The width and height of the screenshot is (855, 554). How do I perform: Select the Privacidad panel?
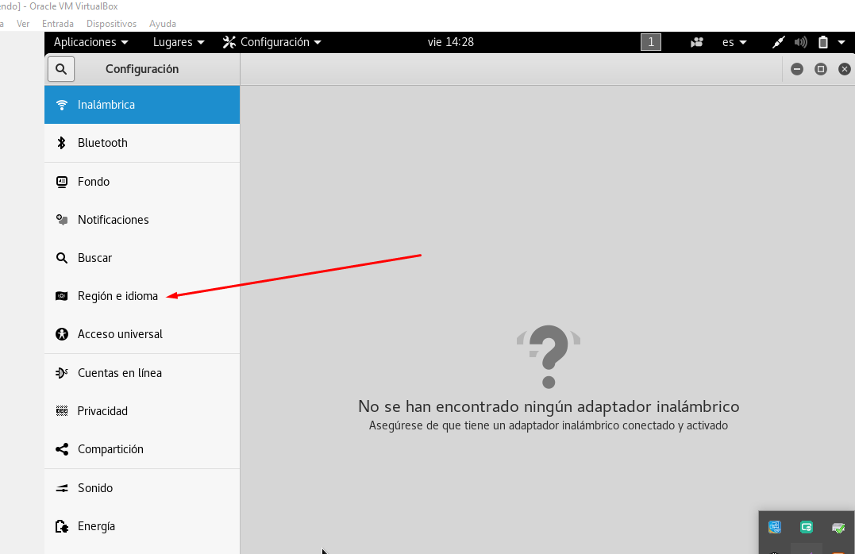142,411
